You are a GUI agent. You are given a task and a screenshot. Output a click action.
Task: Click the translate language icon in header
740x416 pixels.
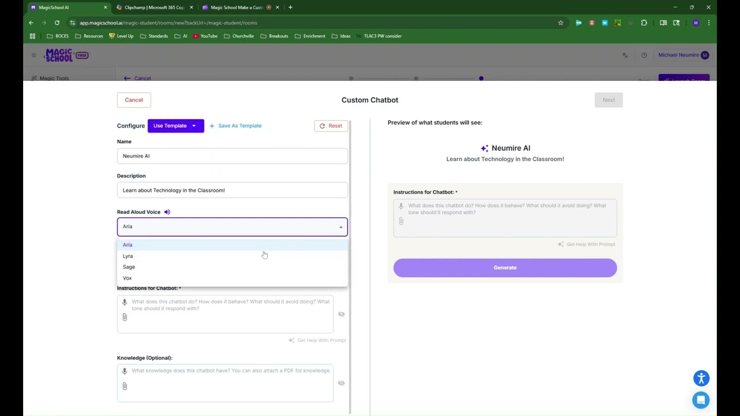[x=625, y=55]
